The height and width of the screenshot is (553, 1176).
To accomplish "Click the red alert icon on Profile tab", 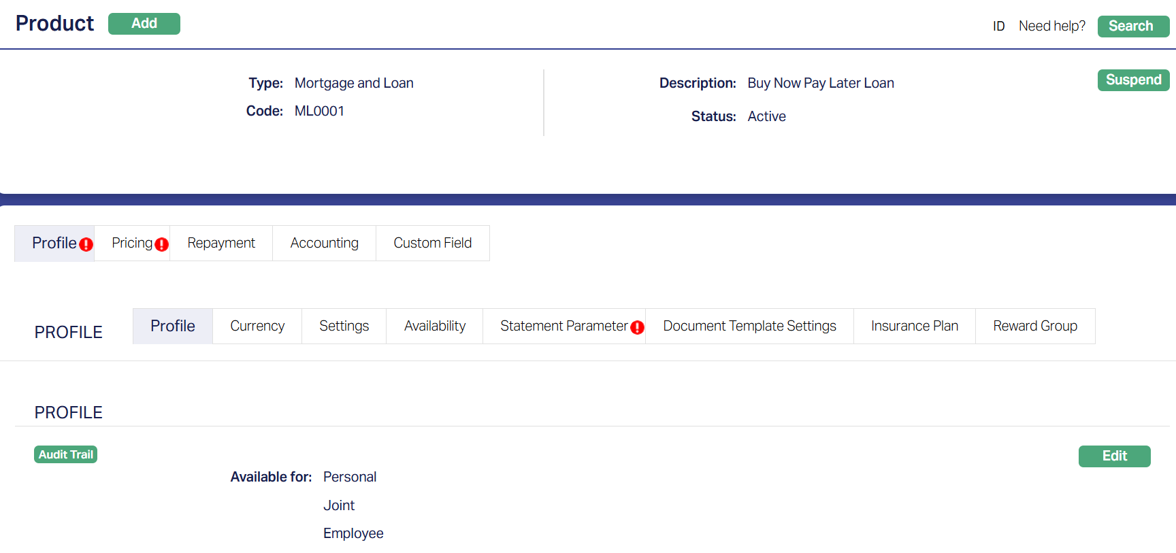I will coord(86,245).
